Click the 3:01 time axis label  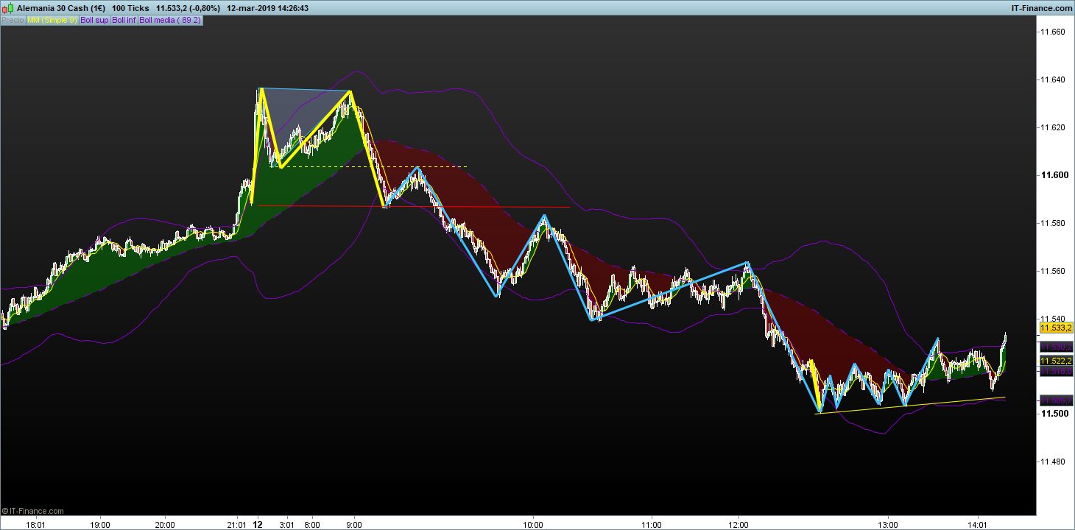(x=286, y=525)
